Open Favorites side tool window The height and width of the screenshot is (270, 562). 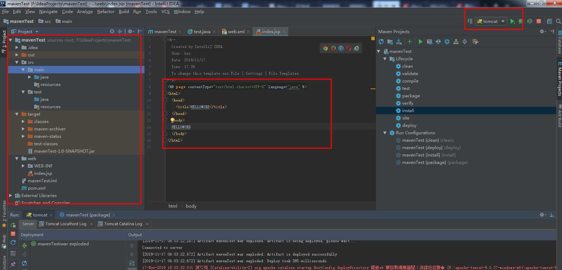click(x=4, y=214)
